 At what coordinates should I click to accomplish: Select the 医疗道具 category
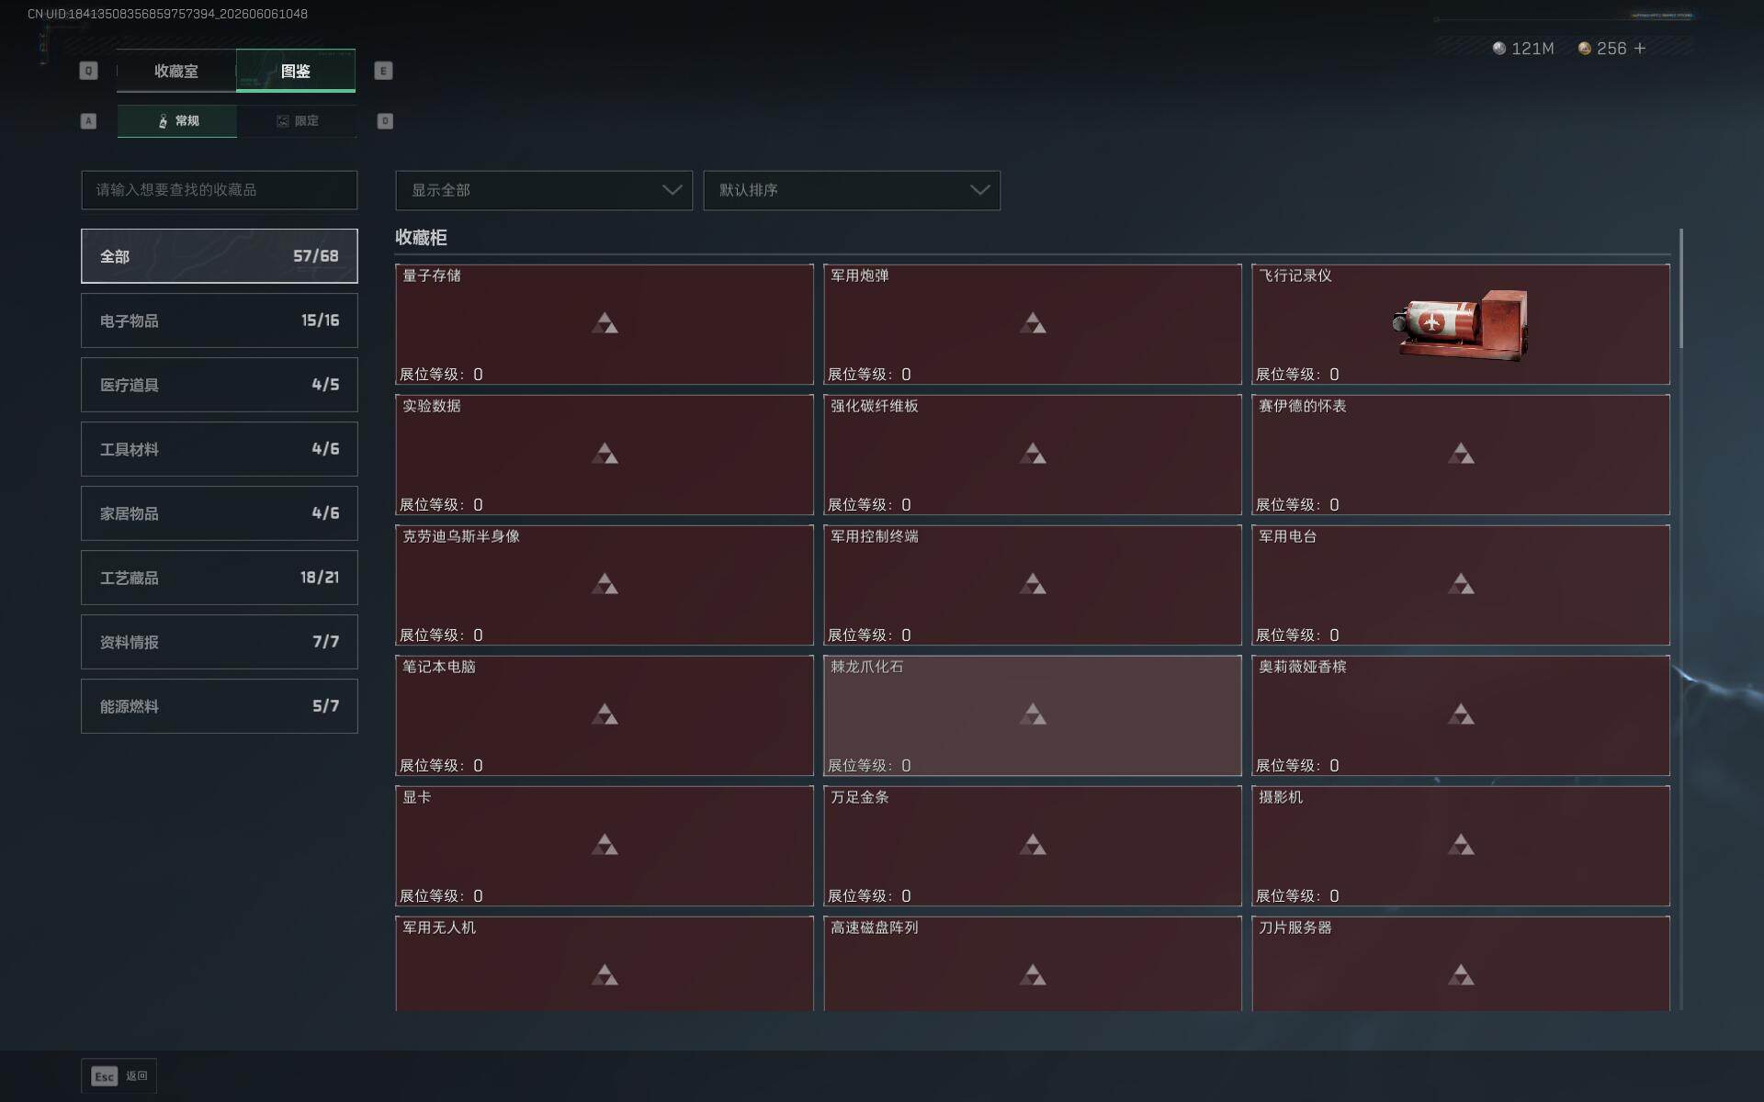tap(219, 385)
